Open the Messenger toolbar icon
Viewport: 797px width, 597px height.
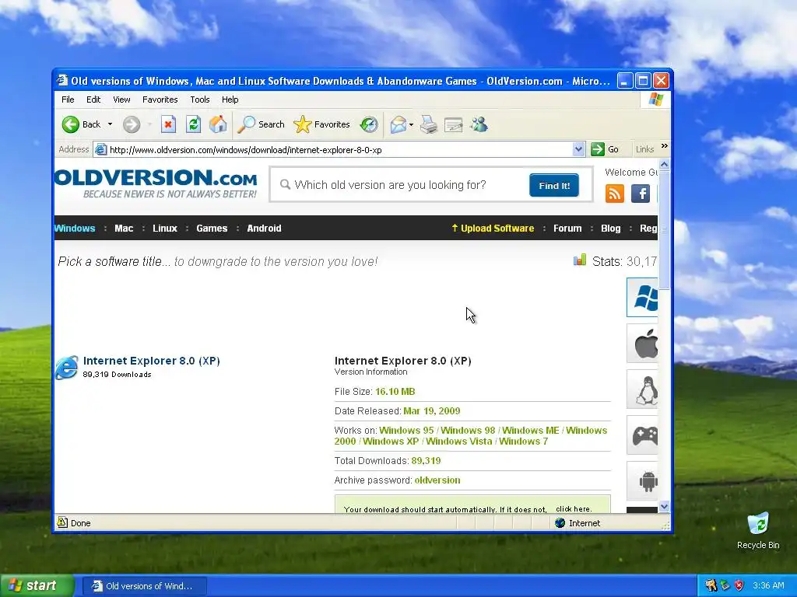pos(479,124)
